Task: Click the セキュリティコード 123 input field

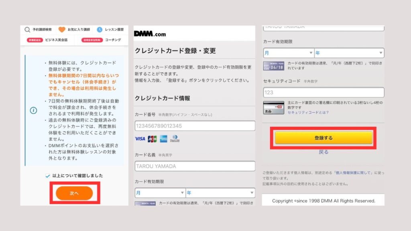Action: [x=324, y=93]
